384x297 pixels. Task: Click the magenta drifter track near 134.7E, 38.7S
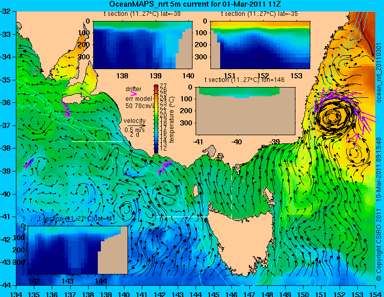pyautogui.click(x=29, y=163)
